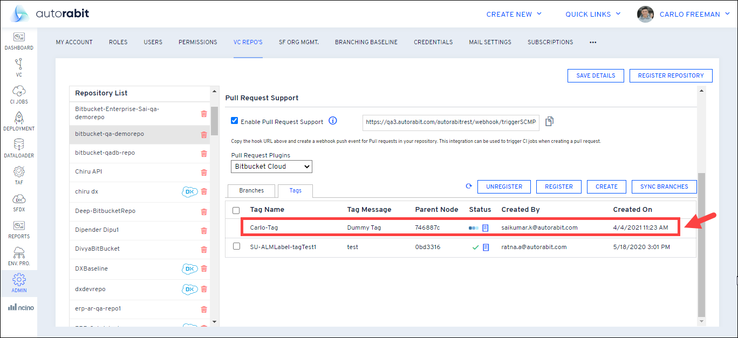Open the SFDX sidebar icon
The width and height of the screenshot is (738, 338).
tap(19, 199)
